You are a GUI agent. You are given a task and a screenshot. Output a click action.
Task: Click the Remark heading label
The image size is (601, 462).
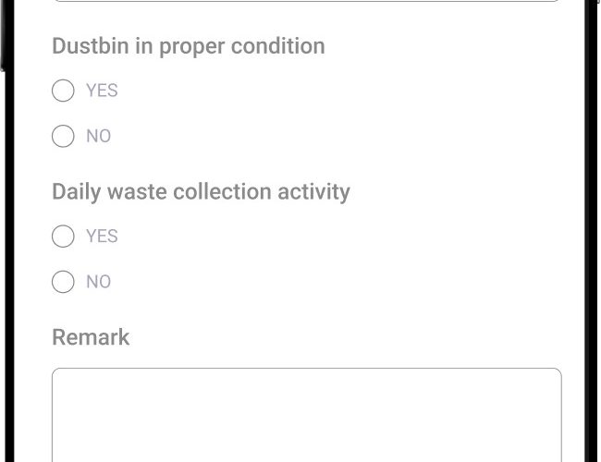[91, 337]
